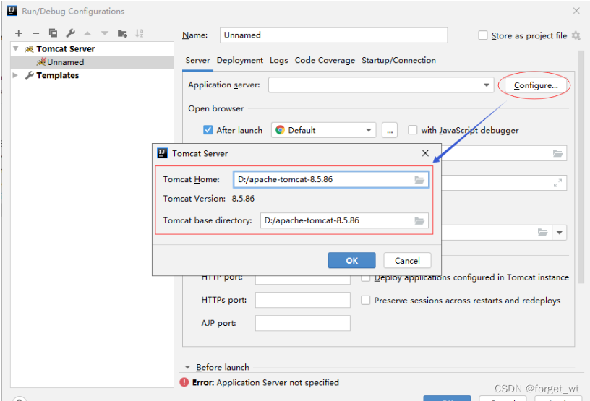The height and width of the screenshot is (401, 590).
Task: Switch to the Server tab
Action: pyautogui.click(x=197, y=60)
